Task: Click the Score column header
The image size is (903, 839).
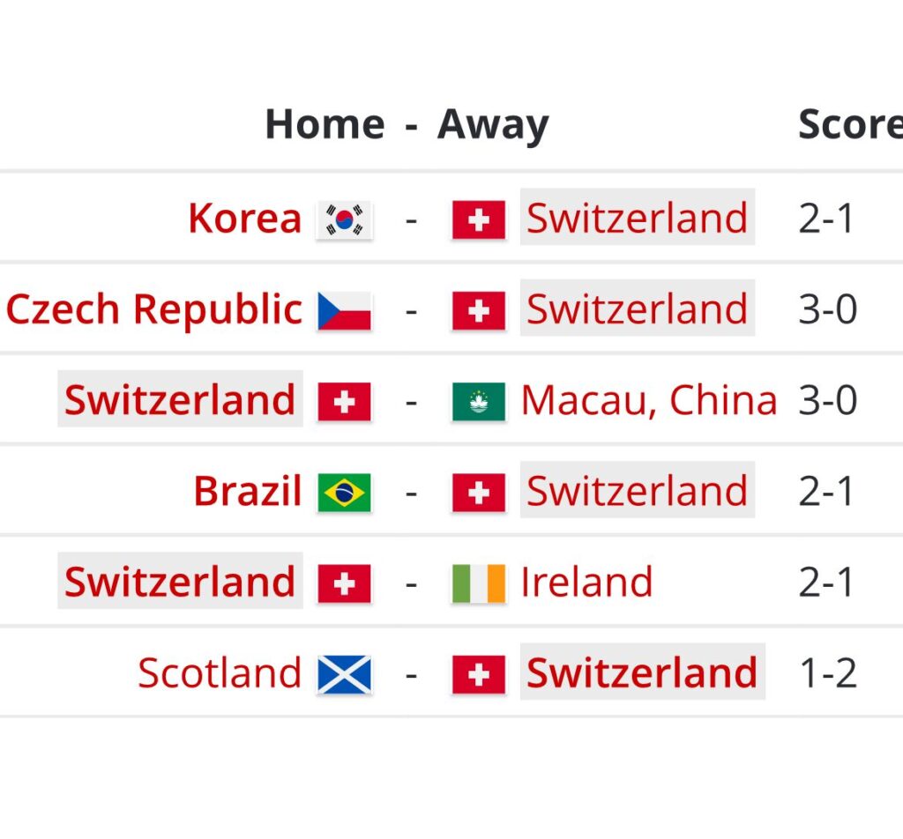Action: click(x=851, y=124)
